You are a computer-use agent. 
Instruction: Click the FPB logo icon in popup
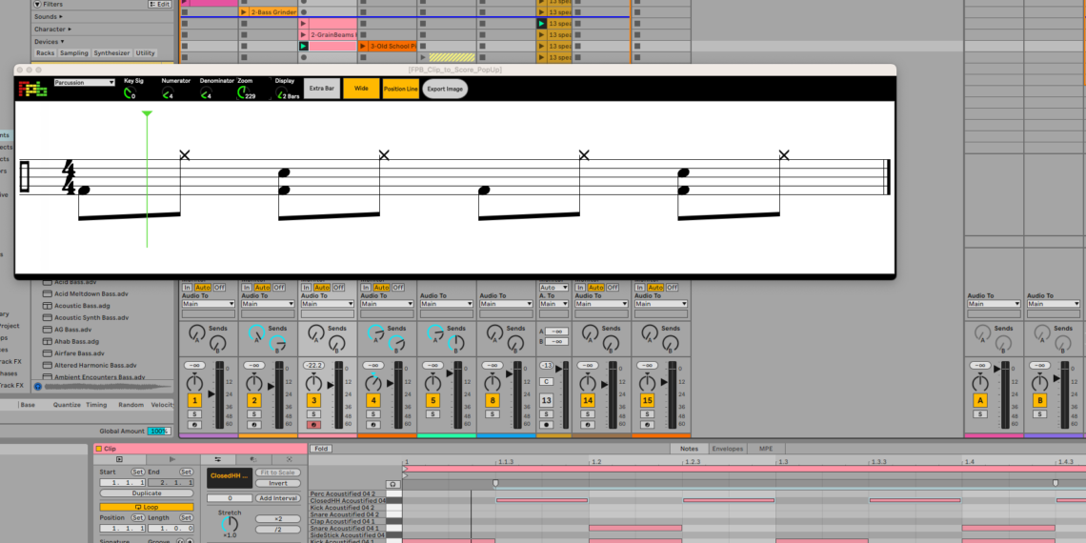pos(33,88)
